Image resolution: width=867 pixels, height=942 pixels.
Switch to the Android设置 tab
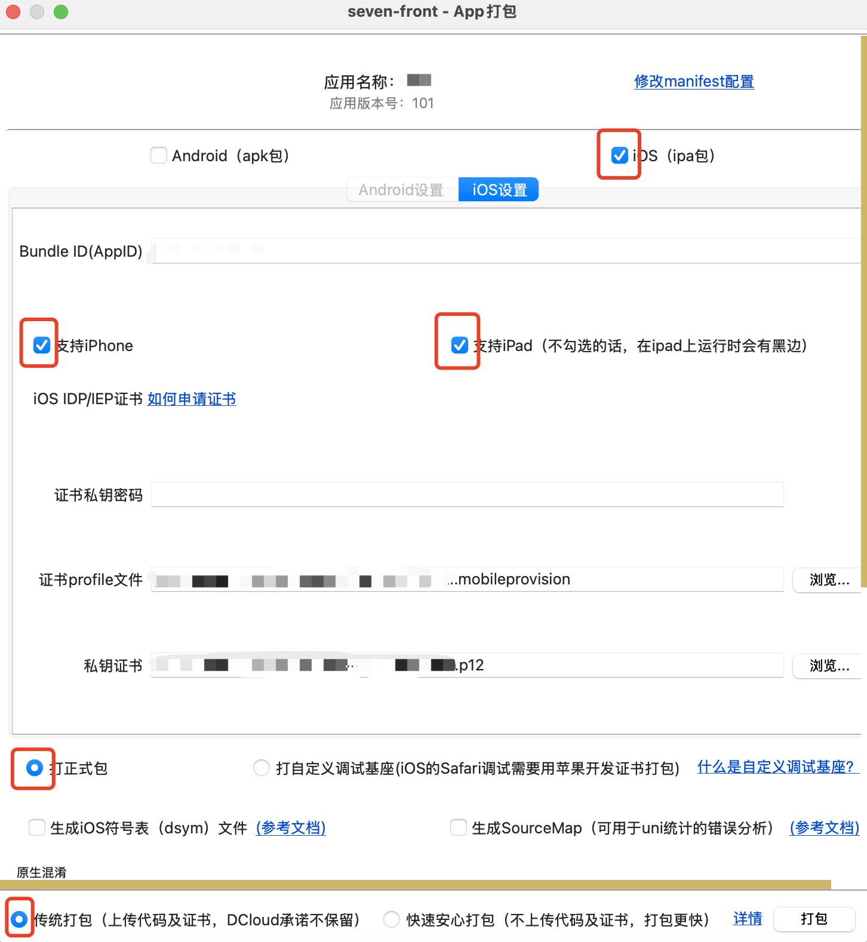[401, 190]
